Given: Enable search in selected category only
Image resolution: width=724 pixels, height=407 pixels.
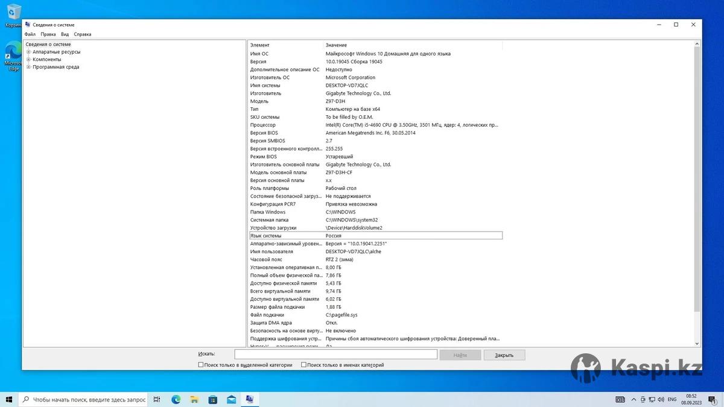Looking at the screenshot, I should click(x=201, y=365).
